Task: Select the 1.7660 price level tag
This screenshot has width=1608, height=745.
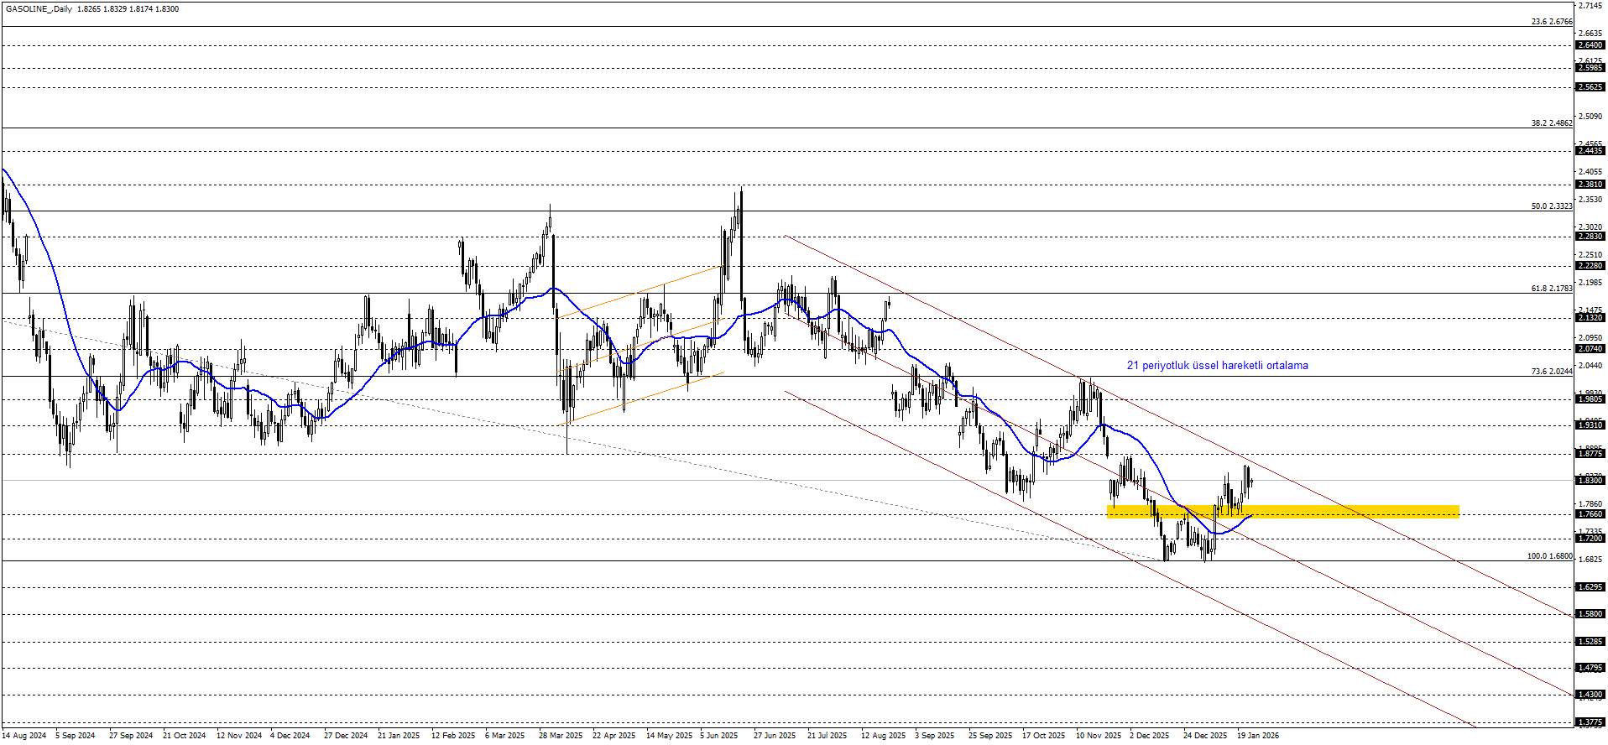Action: pyautogui.click(x=1590, y=514)
